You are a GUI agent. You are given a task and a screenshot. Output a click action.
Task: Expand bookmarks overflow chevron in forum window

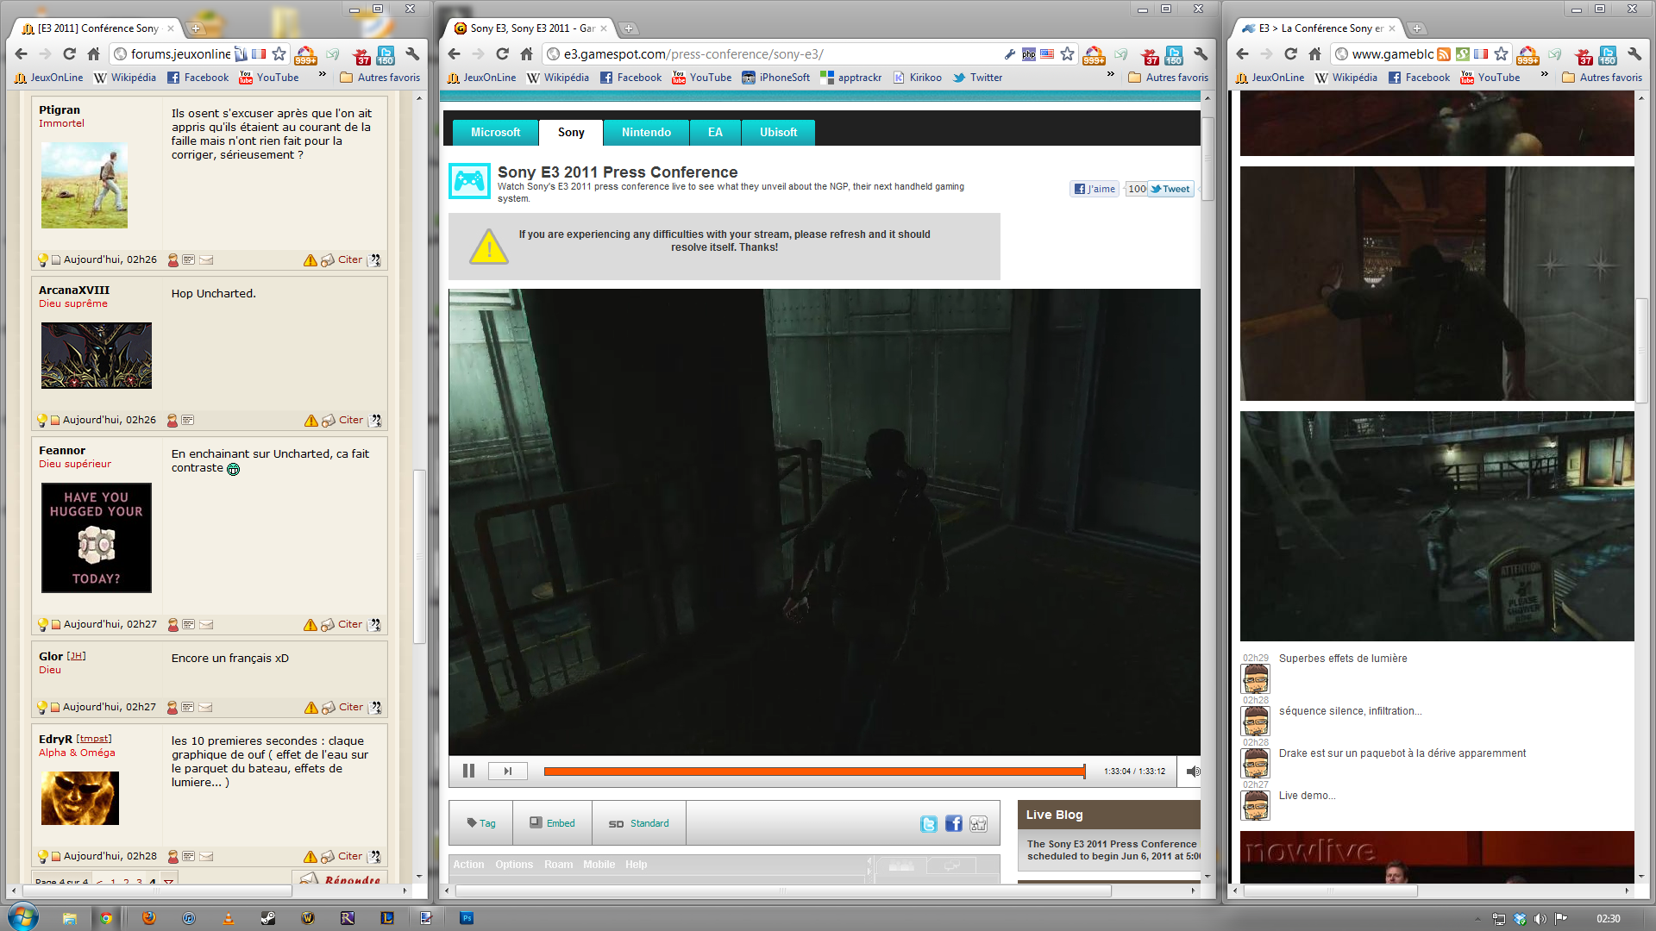[x=323, y=76]
